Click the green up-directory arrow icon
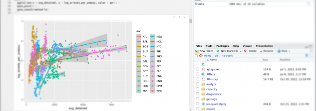The height and width of the screenshot is (111, 316). pyautogui.click(x=203, y=64)
